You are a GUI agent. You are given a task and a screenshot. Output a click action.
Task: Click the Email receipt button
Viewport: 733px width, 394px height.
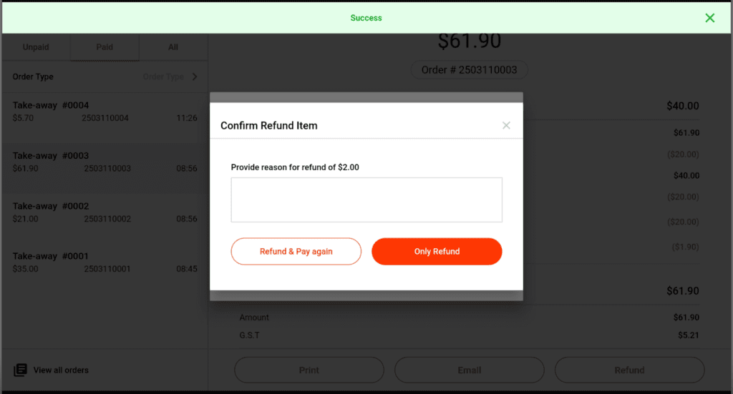pos(470,370)
